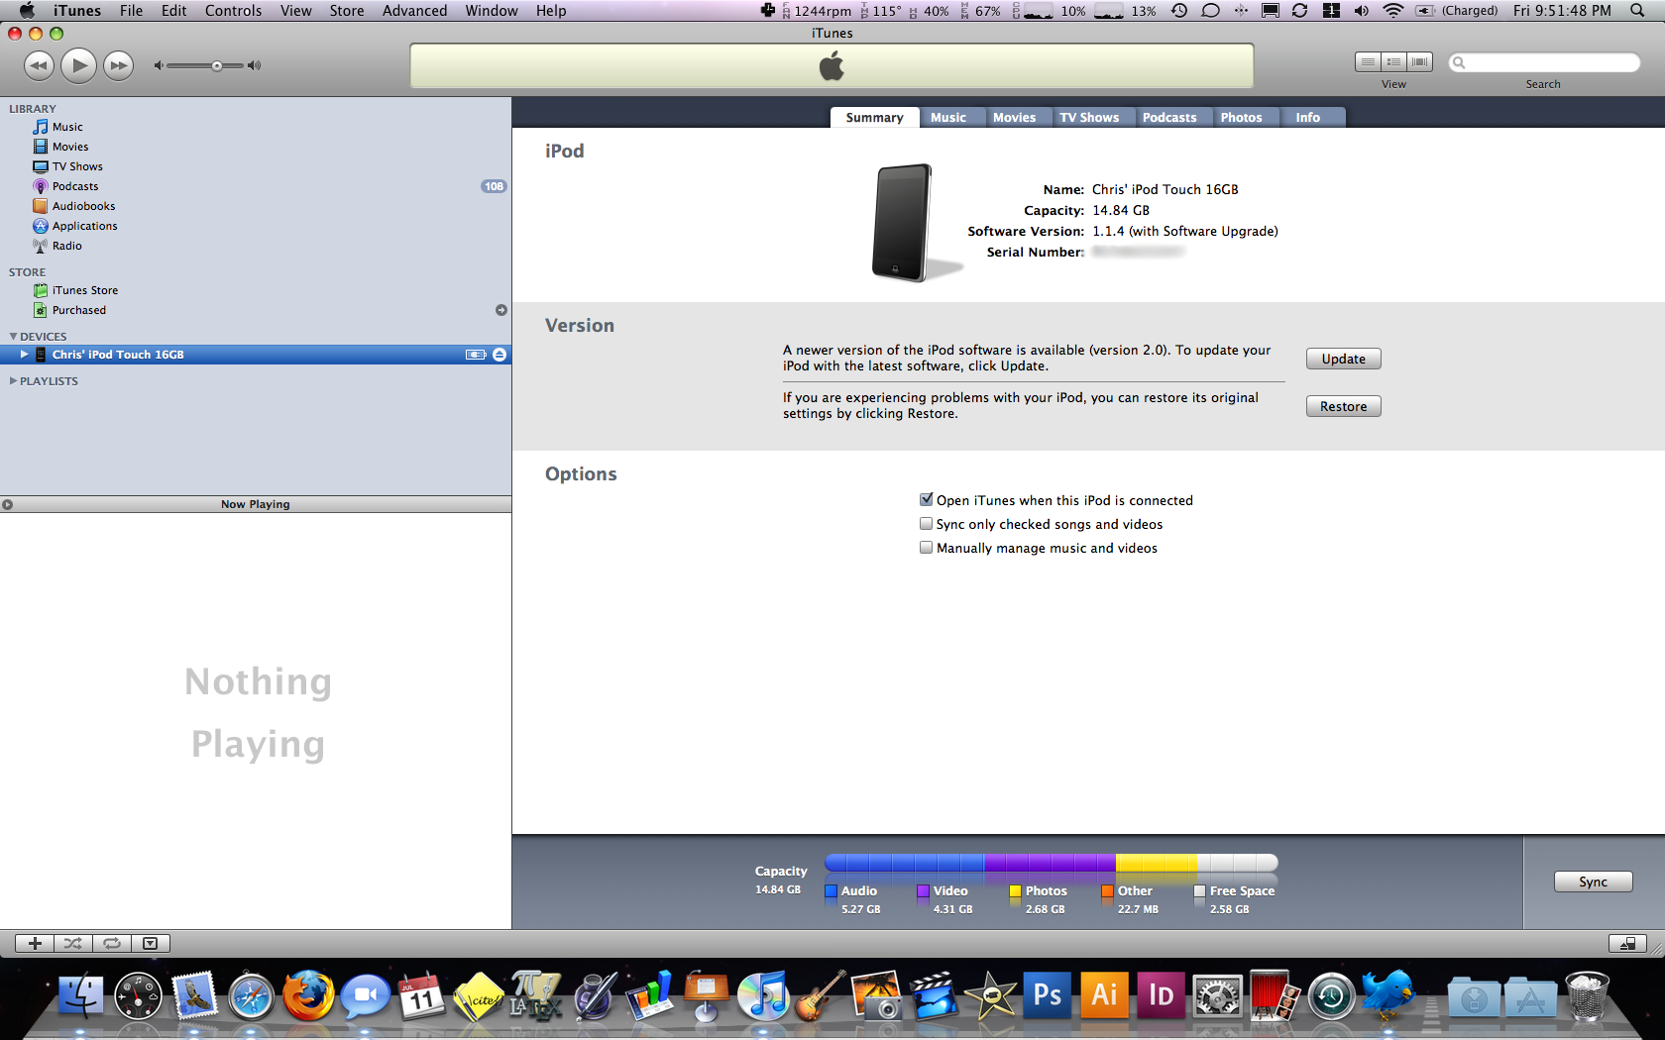Open Spotlight search in menu bar

pyautogui.click(x=1637, y=11)
